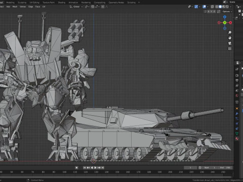Viewport: 243px width, 182px height.
Task: Switch to wireframe viewport shading
Action: coord(217,7)
